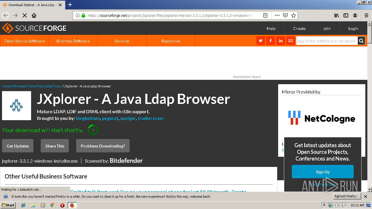
Task: Open quelgar's profile link
Action: (128, 118)
